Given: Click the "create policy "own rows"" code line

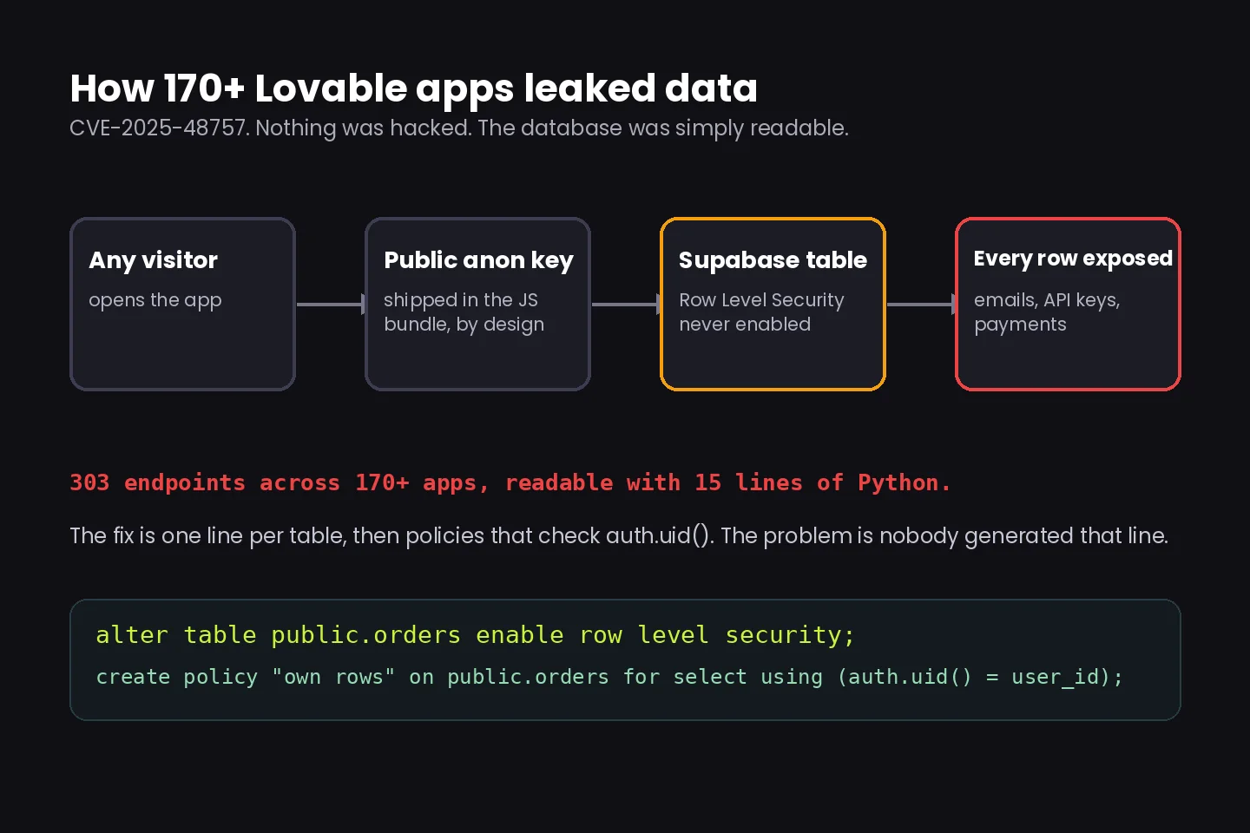Looking at the screenshot, I should (609, 677).
